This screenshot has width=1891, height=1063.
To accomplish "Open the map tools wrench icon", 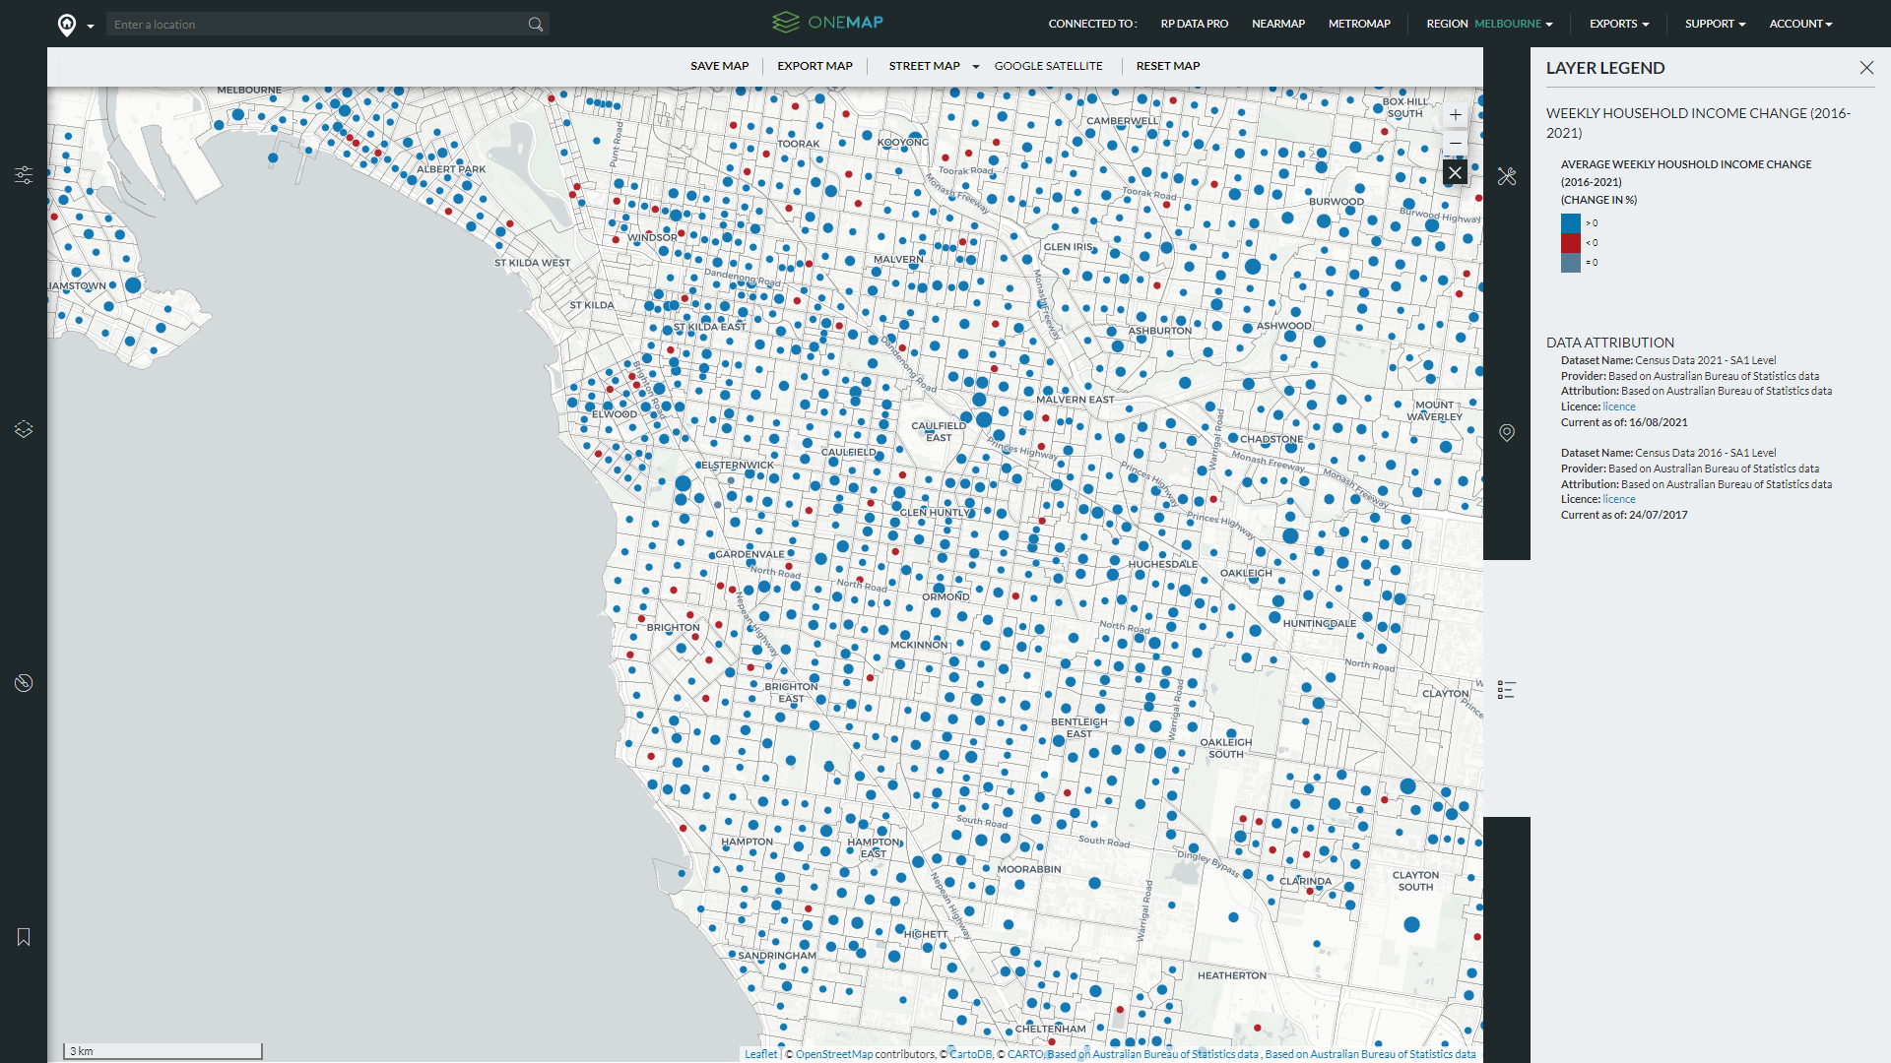I will click(1507, 176).
